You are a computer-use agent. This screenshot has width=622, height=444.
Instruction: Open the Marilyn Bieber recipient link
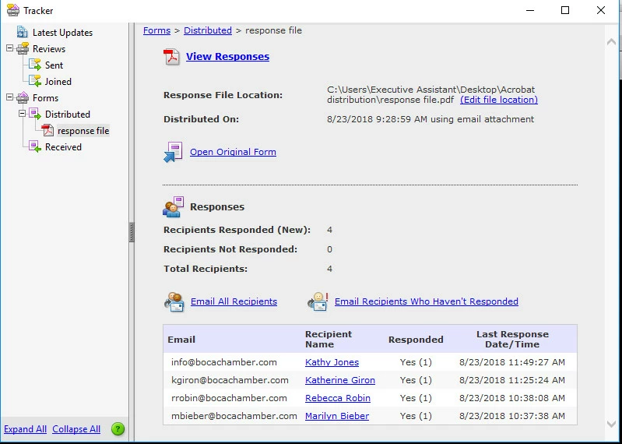337,416
